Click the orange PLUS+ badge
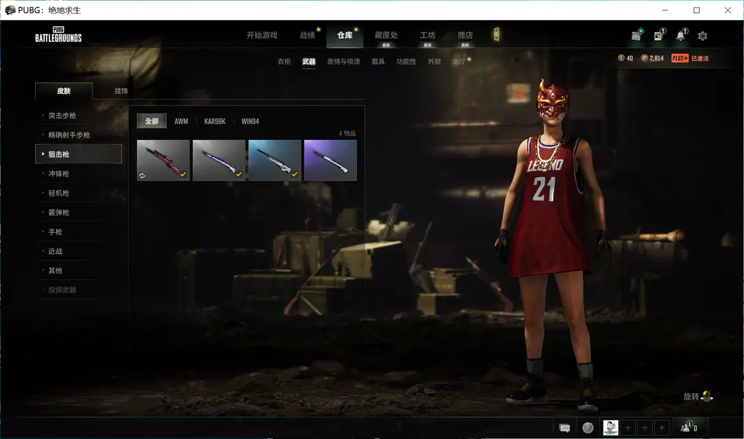The width and height of the screenshot is (744, 439). [x=680, y=58]
